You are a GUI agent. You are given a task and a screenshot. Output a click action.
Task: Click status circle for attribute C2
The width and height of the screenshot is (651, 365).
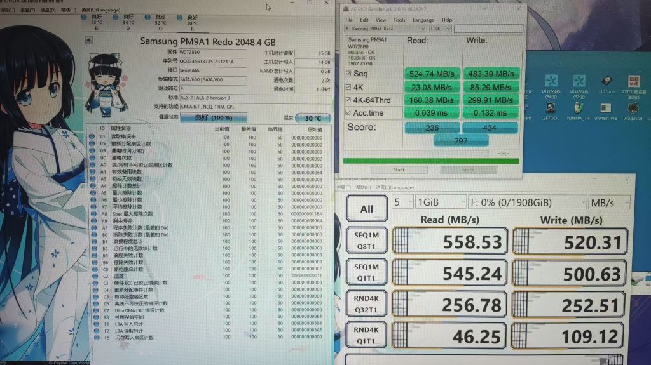point(95,276)
